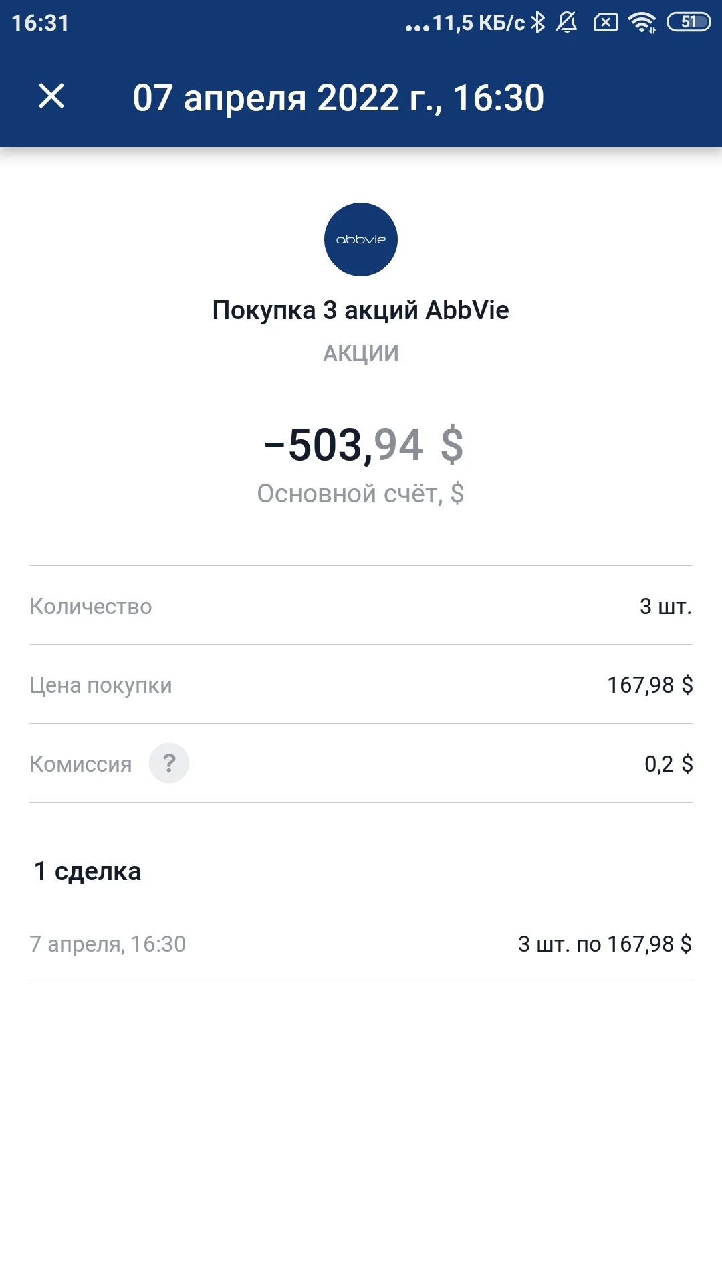Screen dimensions: 722x1284
Task: Open the commission help question mark
Action: pyautogui.click(x=169, y=763)
